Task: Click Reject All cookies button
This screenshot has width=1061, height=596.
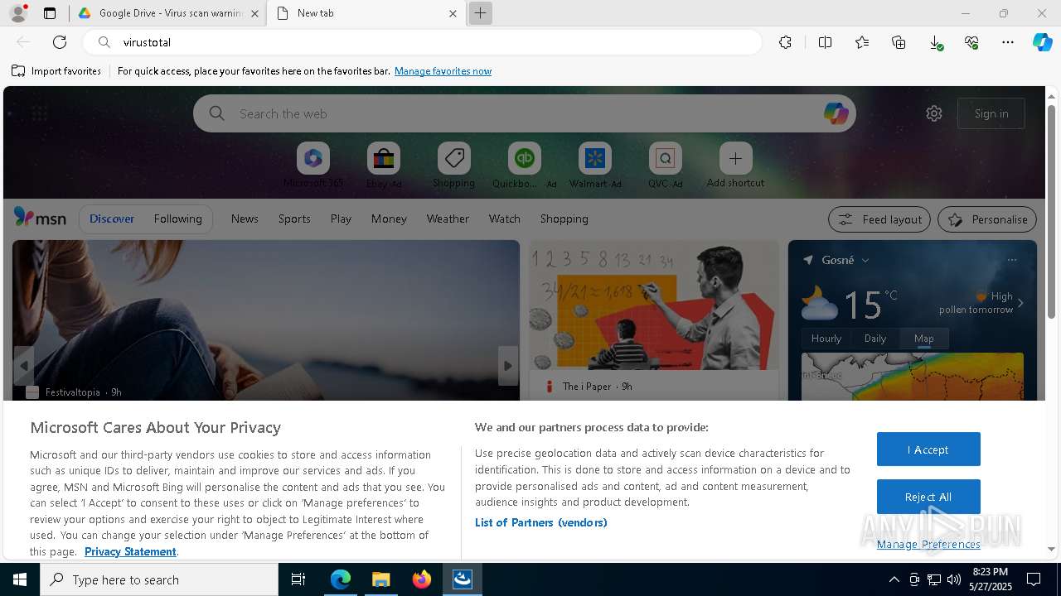Action: [x=928, y=497]
